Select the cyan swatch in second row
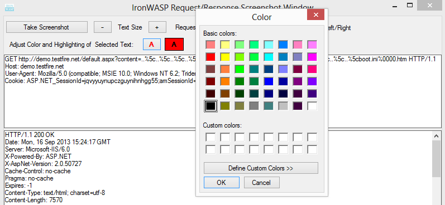Viewport: 445px width, 205px height. click(x=269, y=57)
